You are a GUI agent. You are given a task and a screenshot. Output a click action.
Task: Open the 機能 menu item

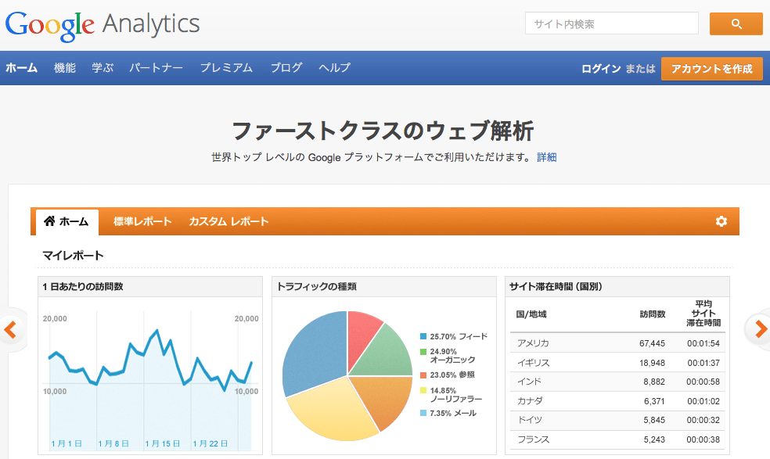(64, 68)
